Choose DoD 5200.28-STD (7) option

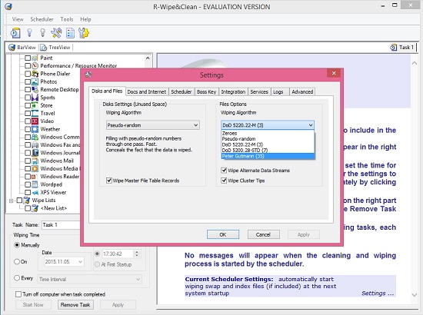point(268,151)
